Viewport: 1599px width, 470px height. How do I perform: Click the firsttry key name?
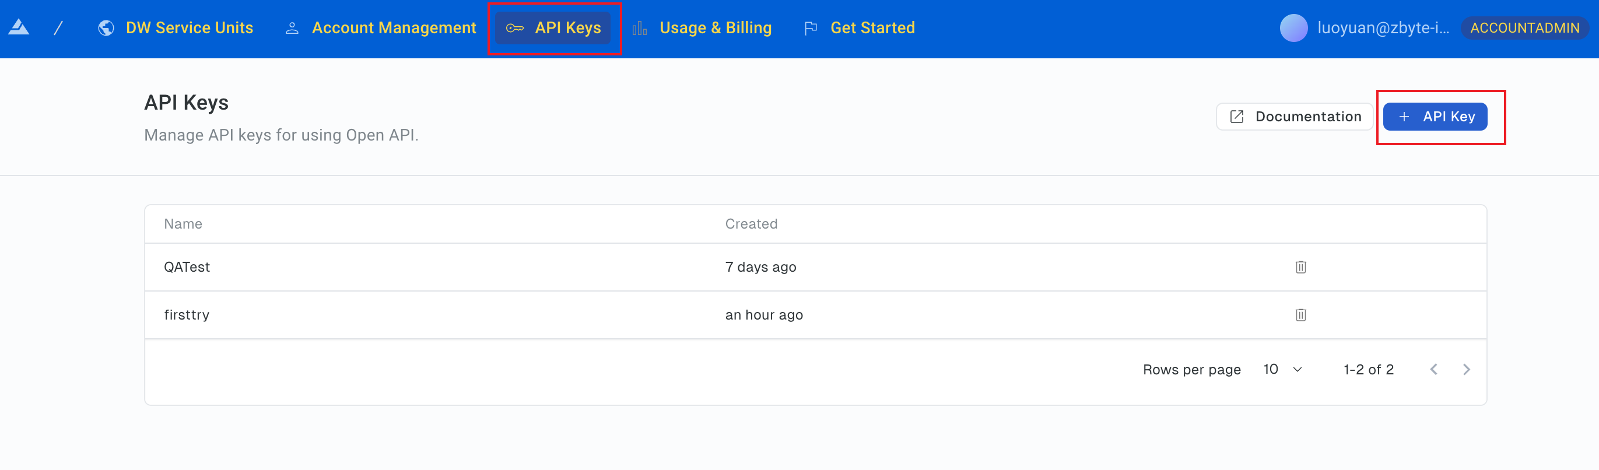[x=187, y=315]
